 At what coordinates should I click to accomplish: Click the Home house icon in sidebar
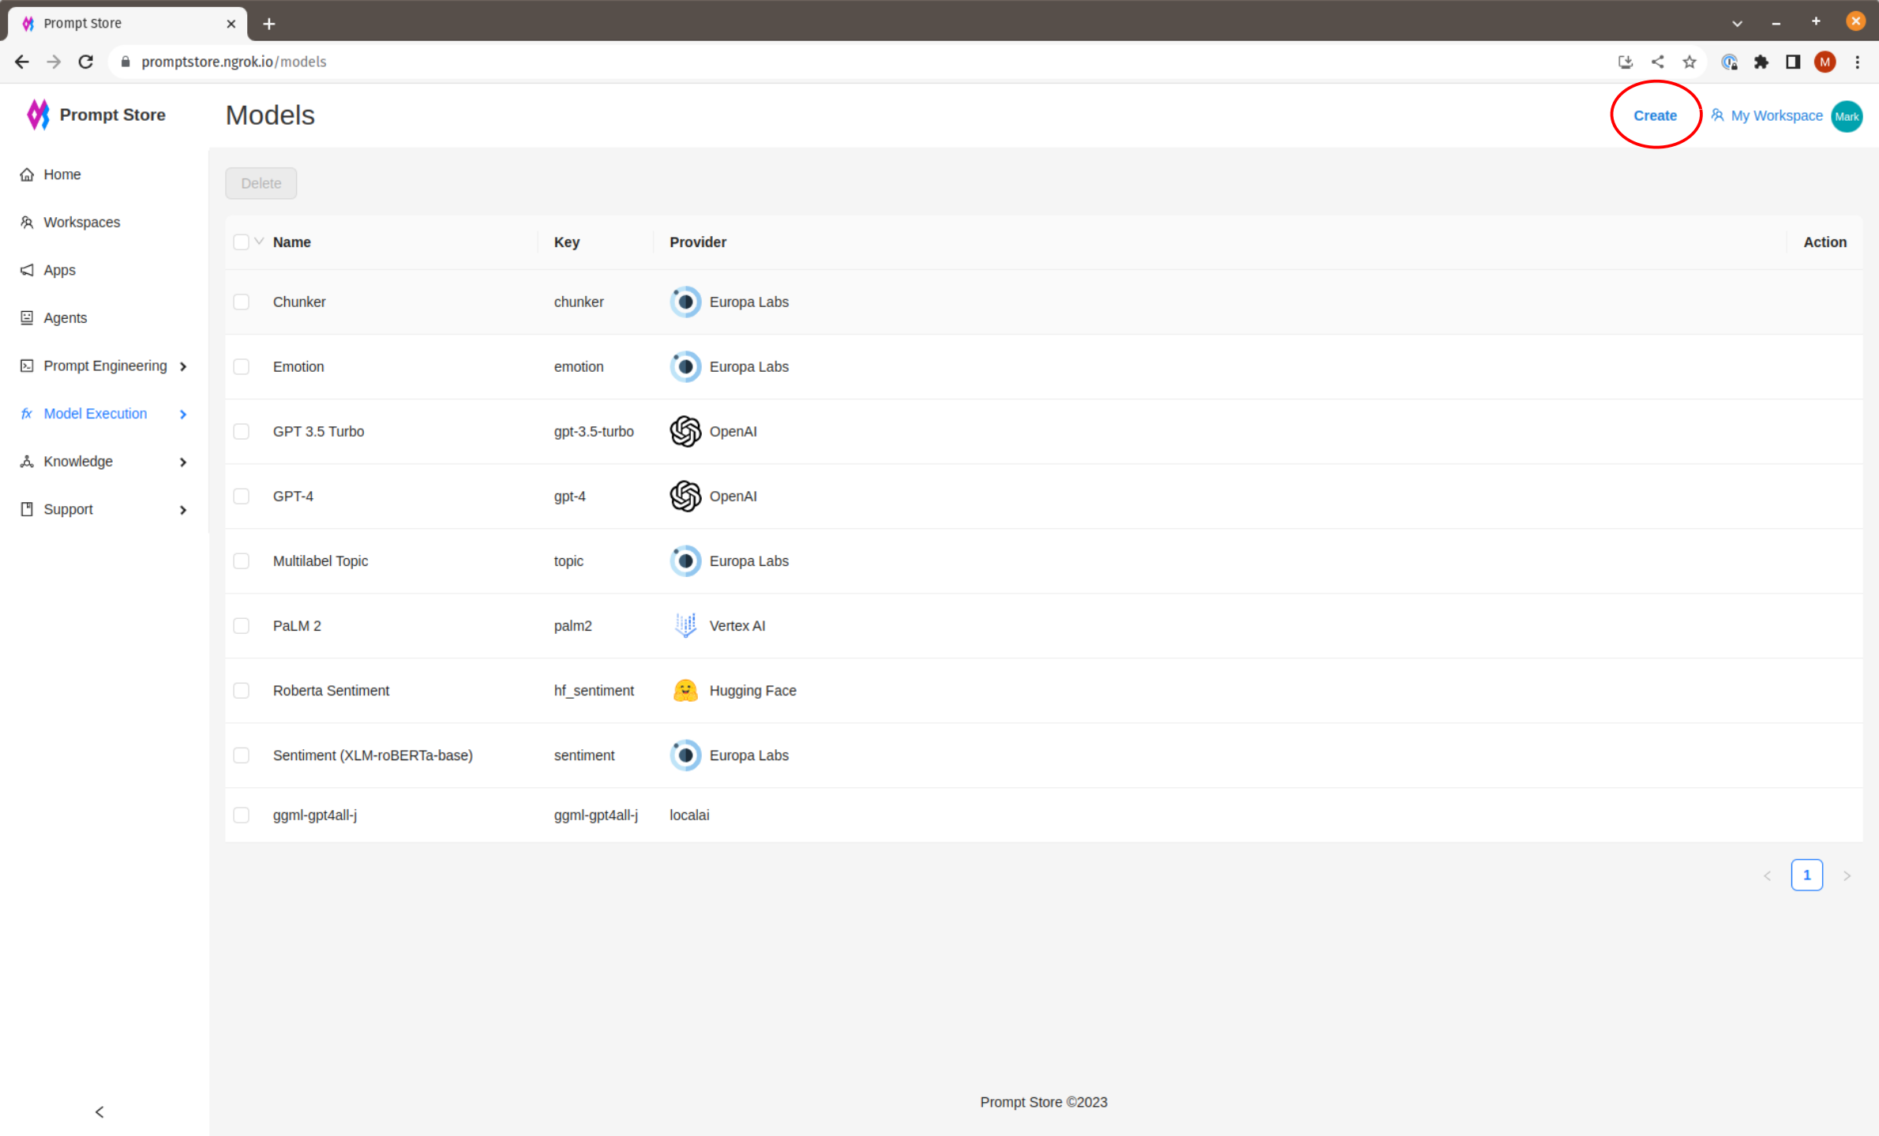point(27,174)
